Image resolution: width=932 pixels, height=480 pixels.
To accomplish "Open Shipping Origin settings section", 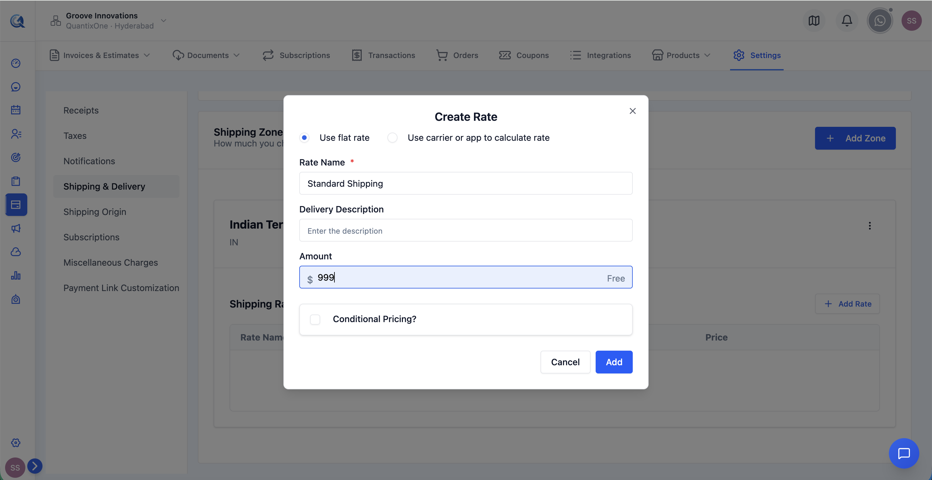I will [x=95, y=211].
